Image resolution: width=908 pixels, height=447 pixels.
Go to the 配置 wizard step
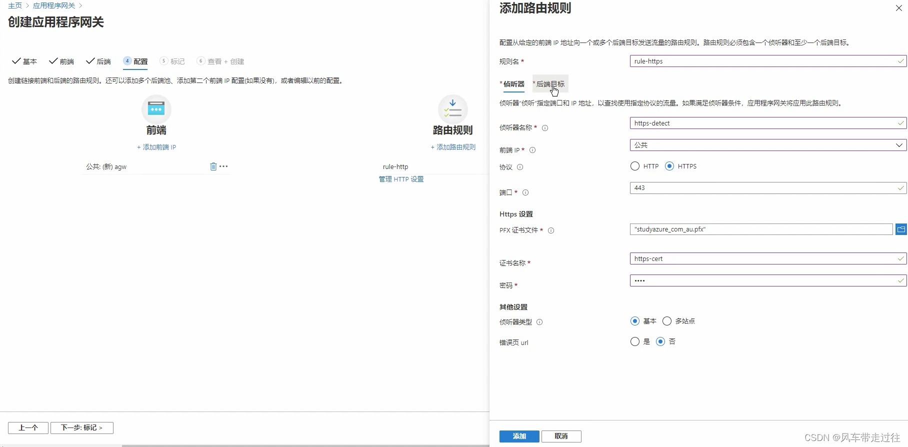pos(135,61)
